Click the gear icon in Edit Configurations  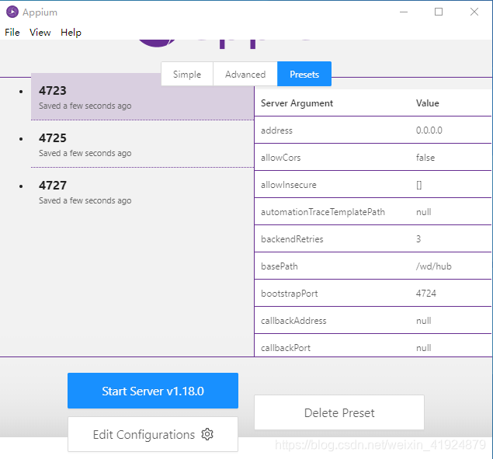207,434
